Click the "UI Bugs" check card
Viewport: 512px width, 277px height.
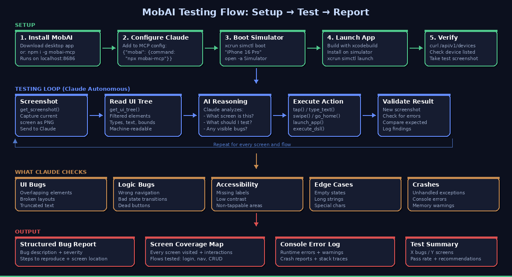click(61, 194)
